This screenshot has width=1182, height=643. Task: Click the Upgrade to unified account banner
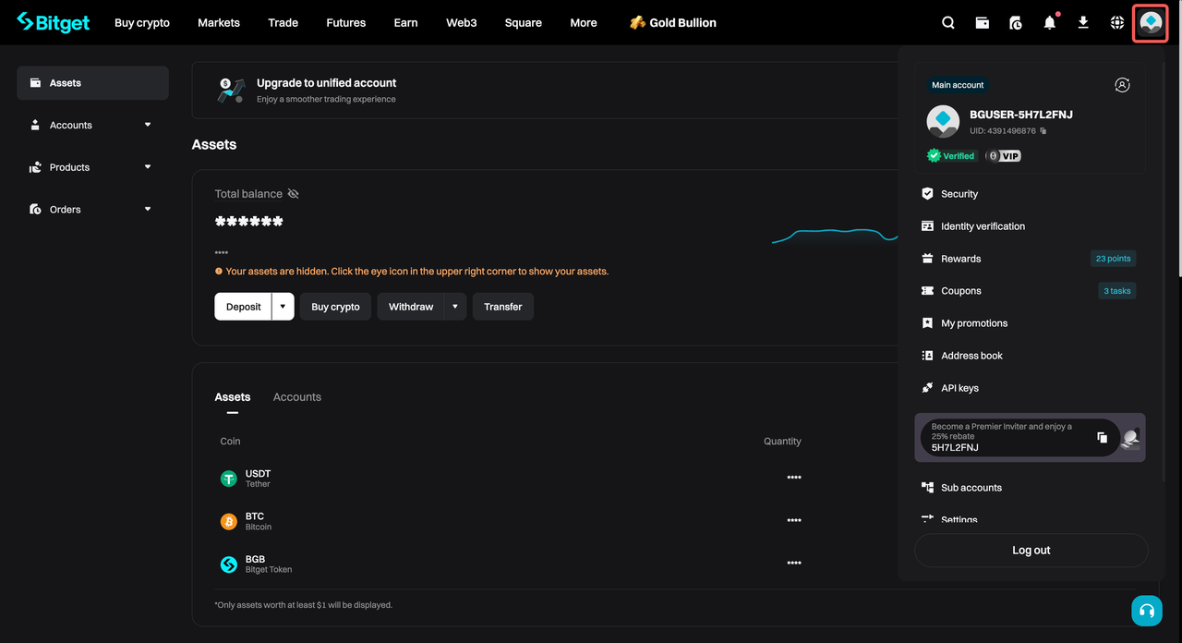(x=545, y=91)
